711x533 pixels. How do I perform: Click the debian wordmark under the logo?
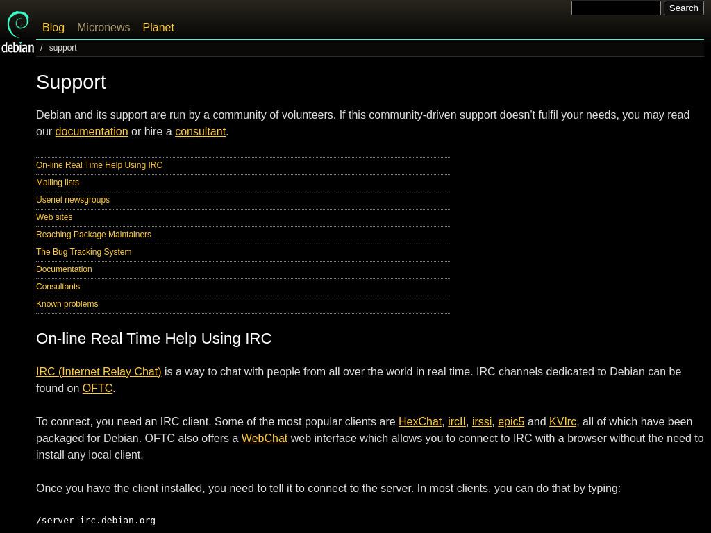coord(17,48)
